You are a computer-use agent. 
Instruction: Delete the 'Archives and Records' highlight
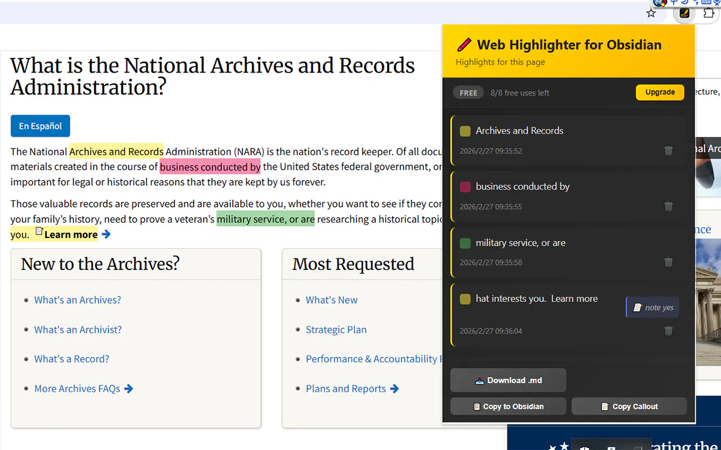669,151
